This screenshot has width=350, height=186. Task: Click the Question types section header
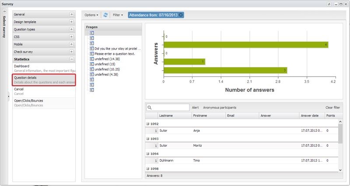pyautogui.click(x=44, y=29)
